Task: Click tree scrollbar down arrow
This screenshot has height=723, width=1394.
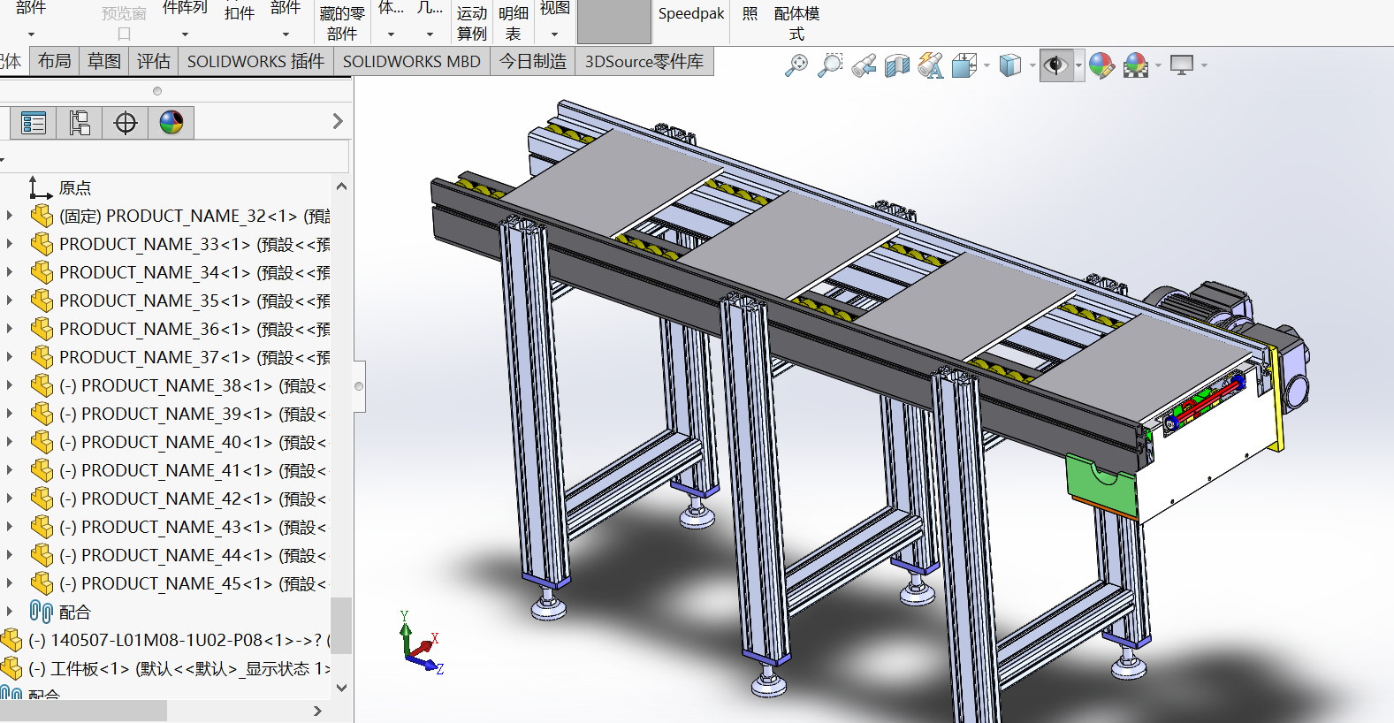Action: 342,688
